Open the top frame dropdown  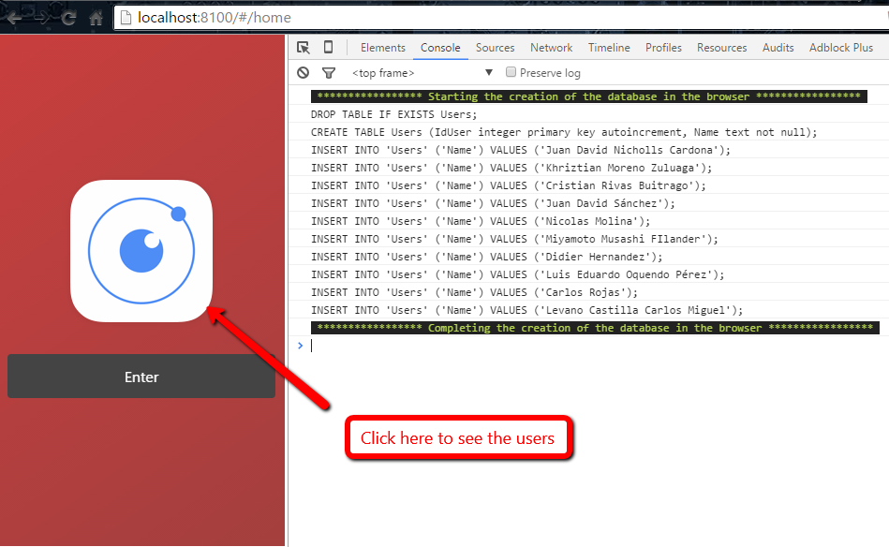(422, 72)
